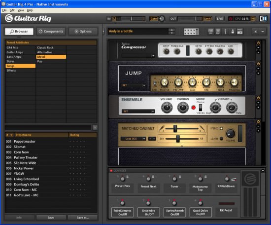Viewport: 271px width, 225px height.
Task: Click the Gate threshold knob
Action: pyautogui.click(x=162, y=19)
